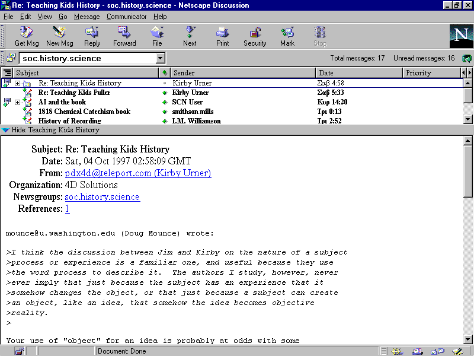Open Mailbox from component bar
The height and width of the screenshot is (356, 474).
pos(417,351)
